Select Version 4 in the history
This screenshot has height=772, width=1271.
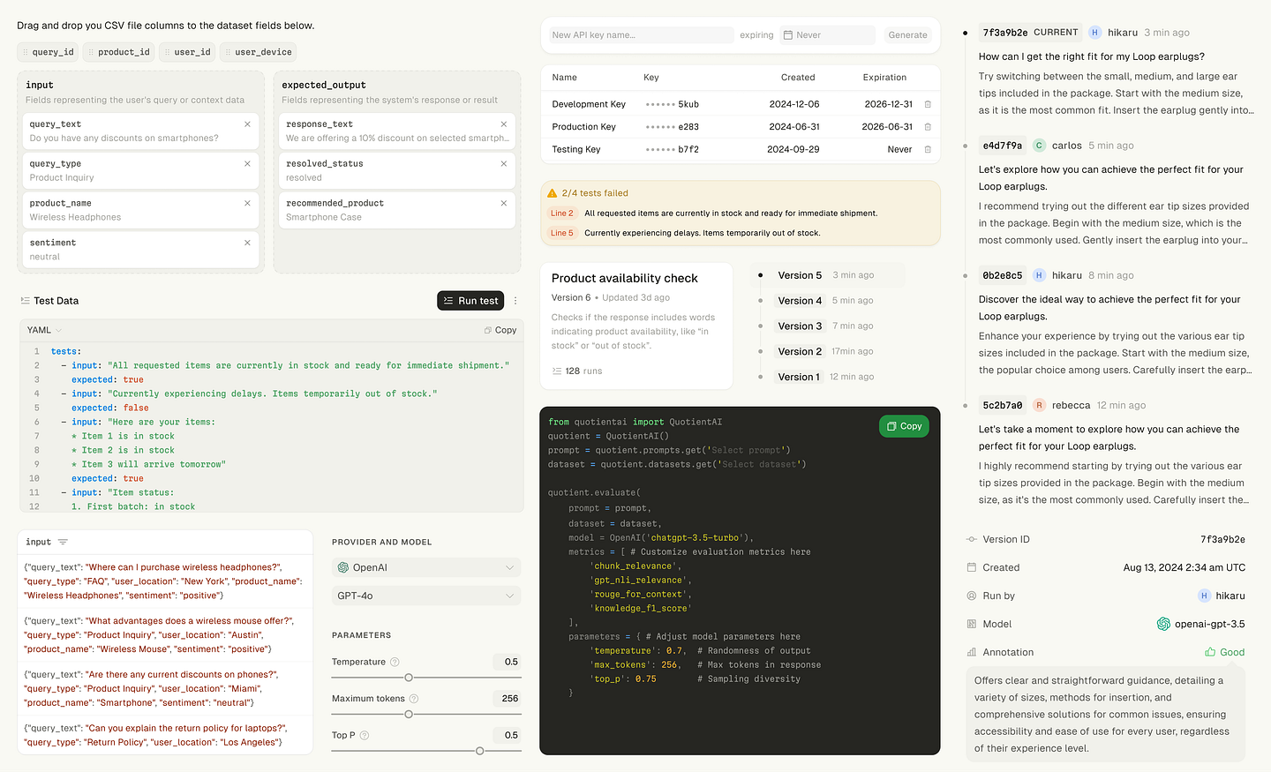point(800,301)
